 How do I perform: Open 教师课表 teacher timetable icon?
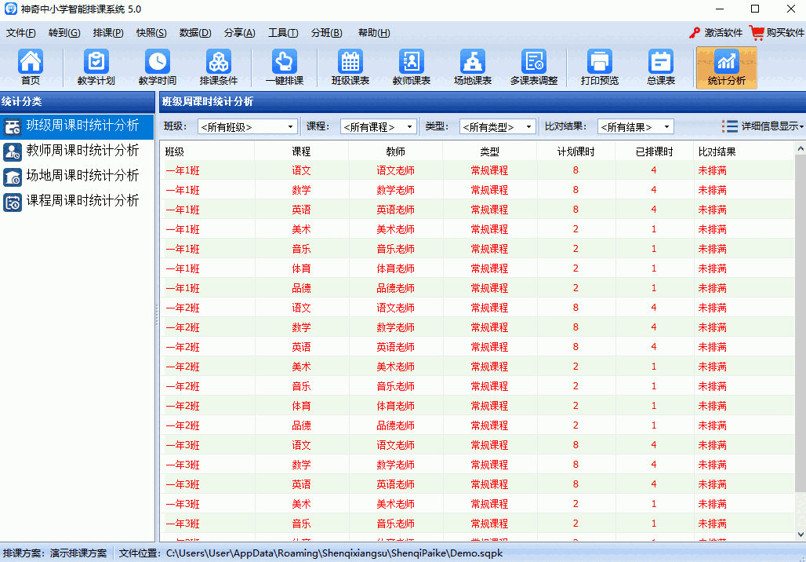[x=411, y=68]
